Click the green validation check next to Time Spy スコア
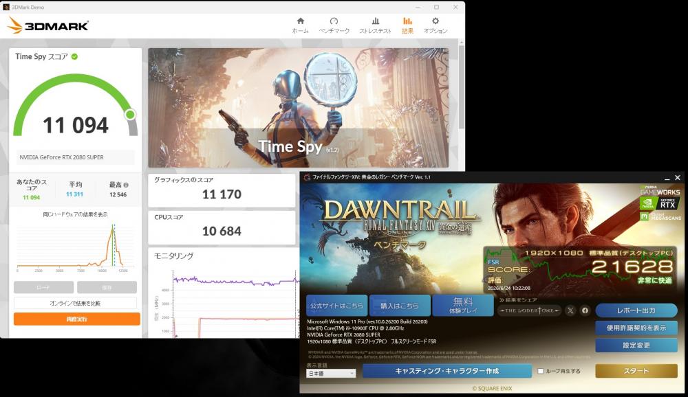Screen dimensions: 688x397 click(x=74, y=56)
